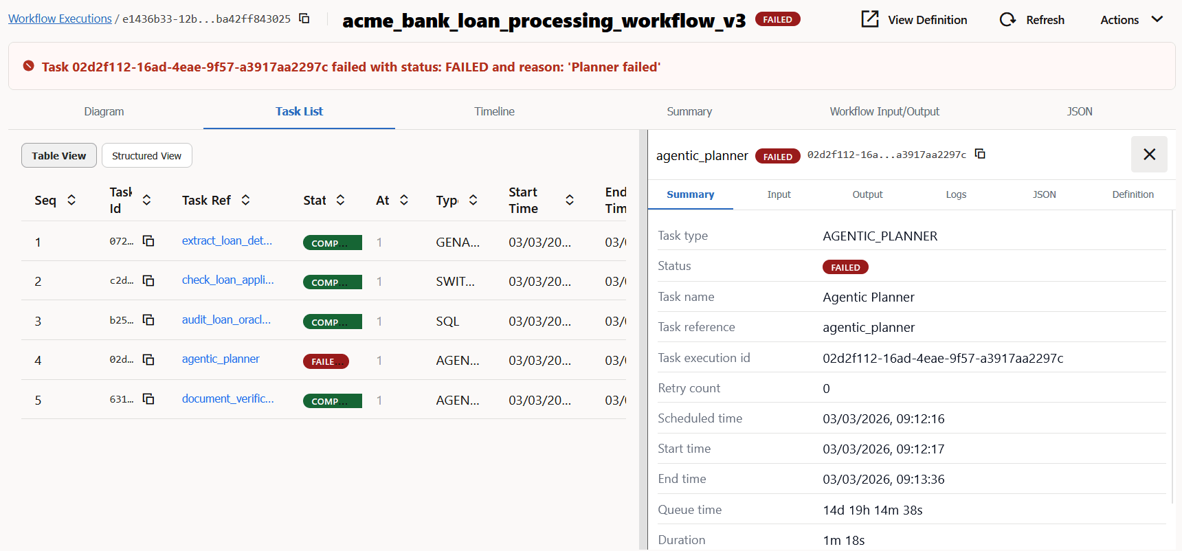Click the View Definition button
The image size is (1182, 551).
pos(914,20)
